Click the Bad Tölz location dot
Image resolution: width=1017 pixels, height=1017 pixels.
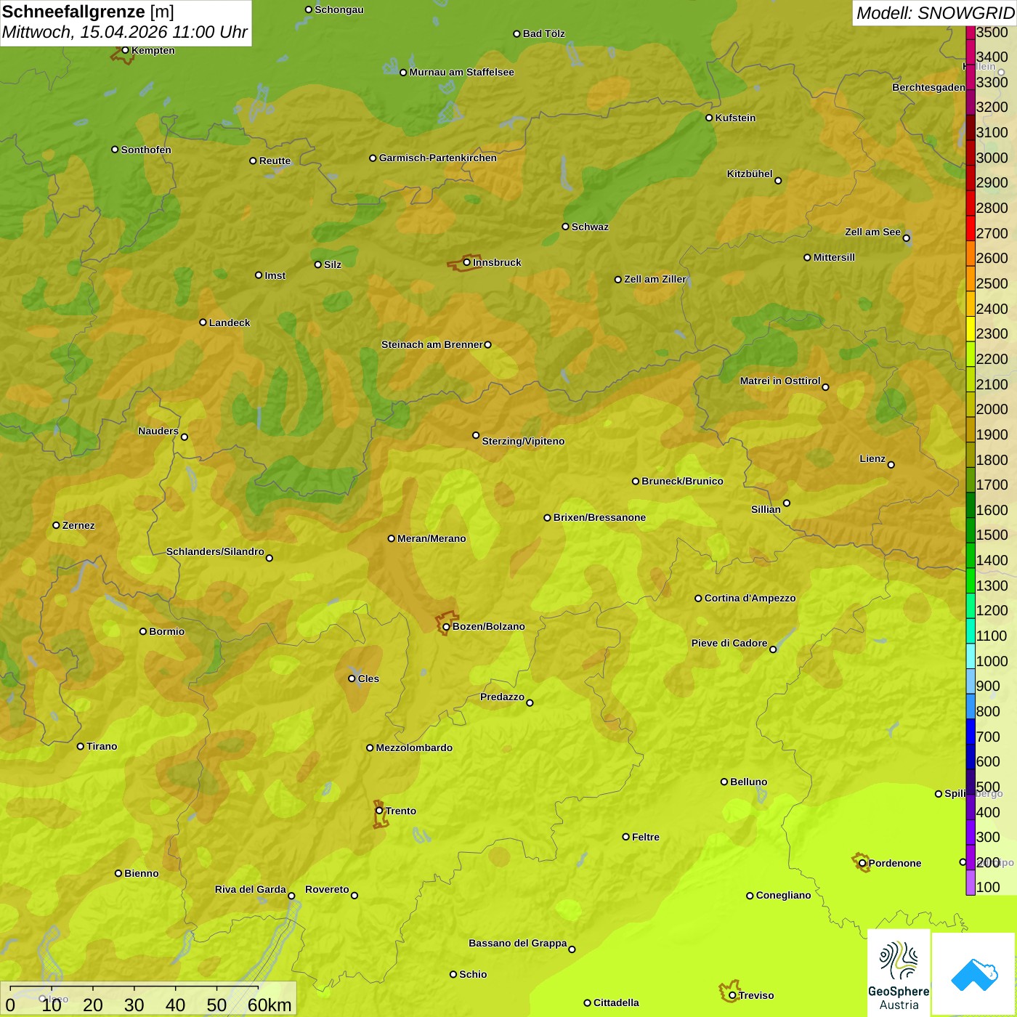pos(517,34)
